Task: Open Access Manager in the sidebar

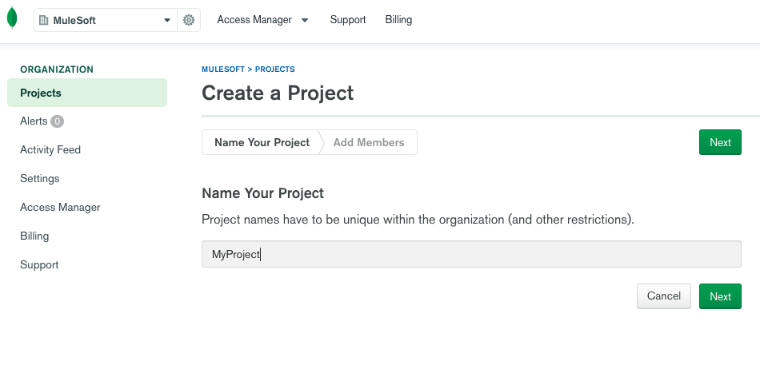Action: 60,207
